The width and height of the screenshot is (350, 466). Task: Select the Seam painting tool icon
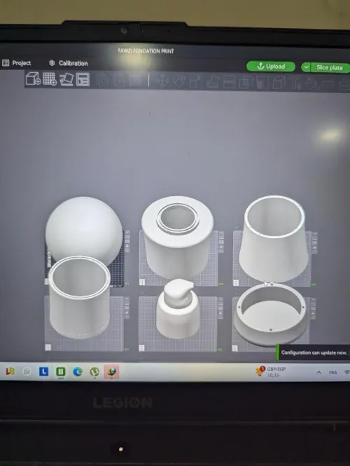click(279, 83)
